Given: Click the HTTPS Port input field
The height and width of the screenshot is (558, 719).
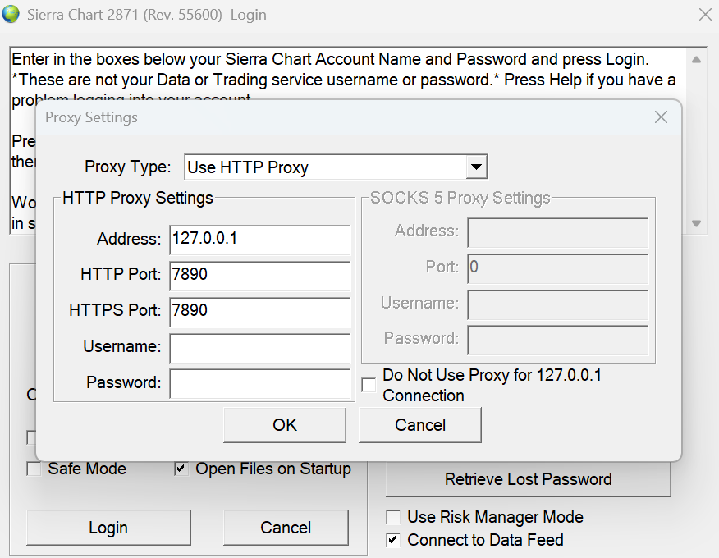Looking at the screenshot, I should pos(259,311).
